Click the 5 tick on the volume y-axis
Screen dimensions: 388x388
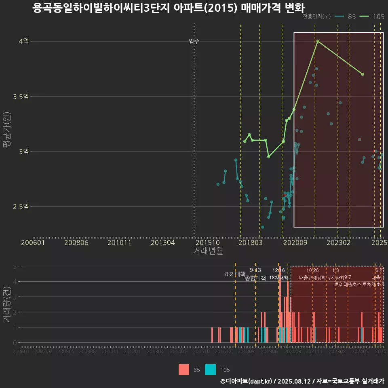click(x=15, y=266)
